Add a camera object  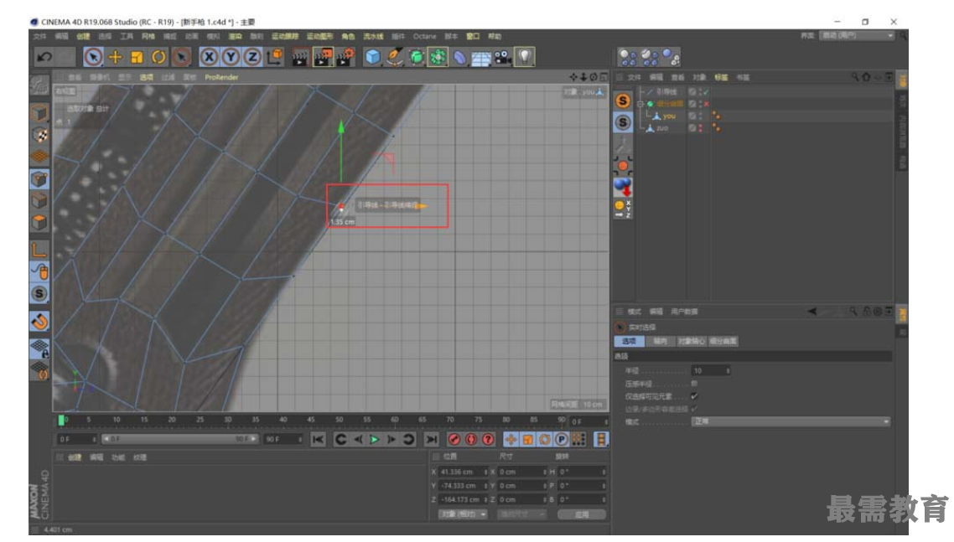pyautogui.click(x=503, y=57)
